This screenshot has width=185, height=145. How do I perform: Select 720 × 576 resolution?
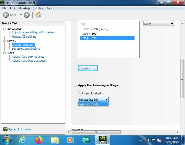[108, 38]
